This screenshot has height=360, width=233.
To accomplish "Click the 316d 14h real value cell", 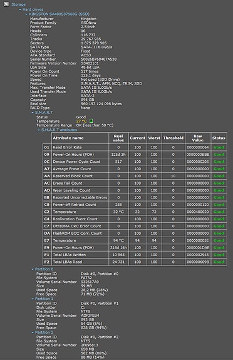I will coord(118,247).
